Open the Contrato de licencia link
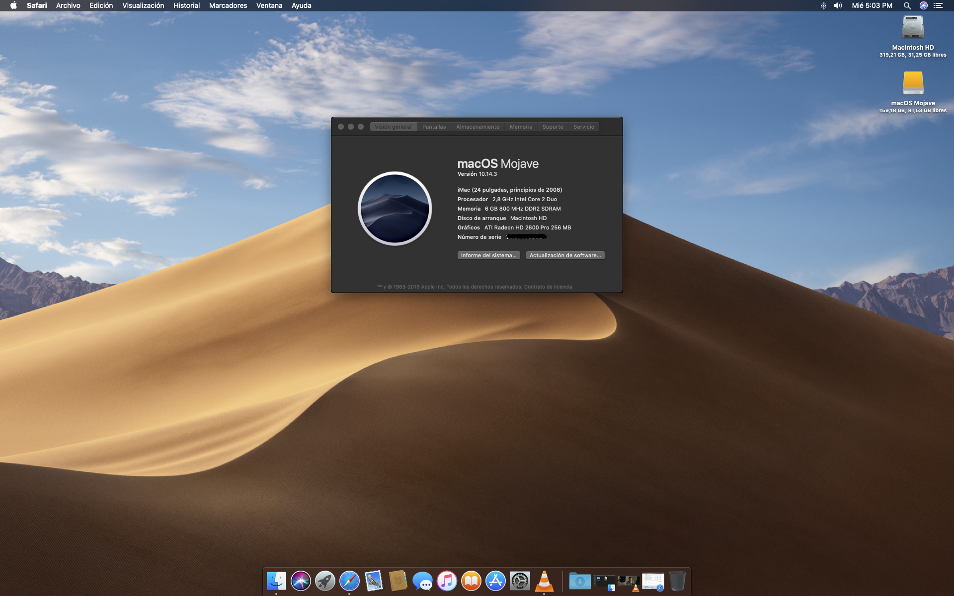Image resolution: width=954 pixels, height=596 pixels. coord(548,287)
